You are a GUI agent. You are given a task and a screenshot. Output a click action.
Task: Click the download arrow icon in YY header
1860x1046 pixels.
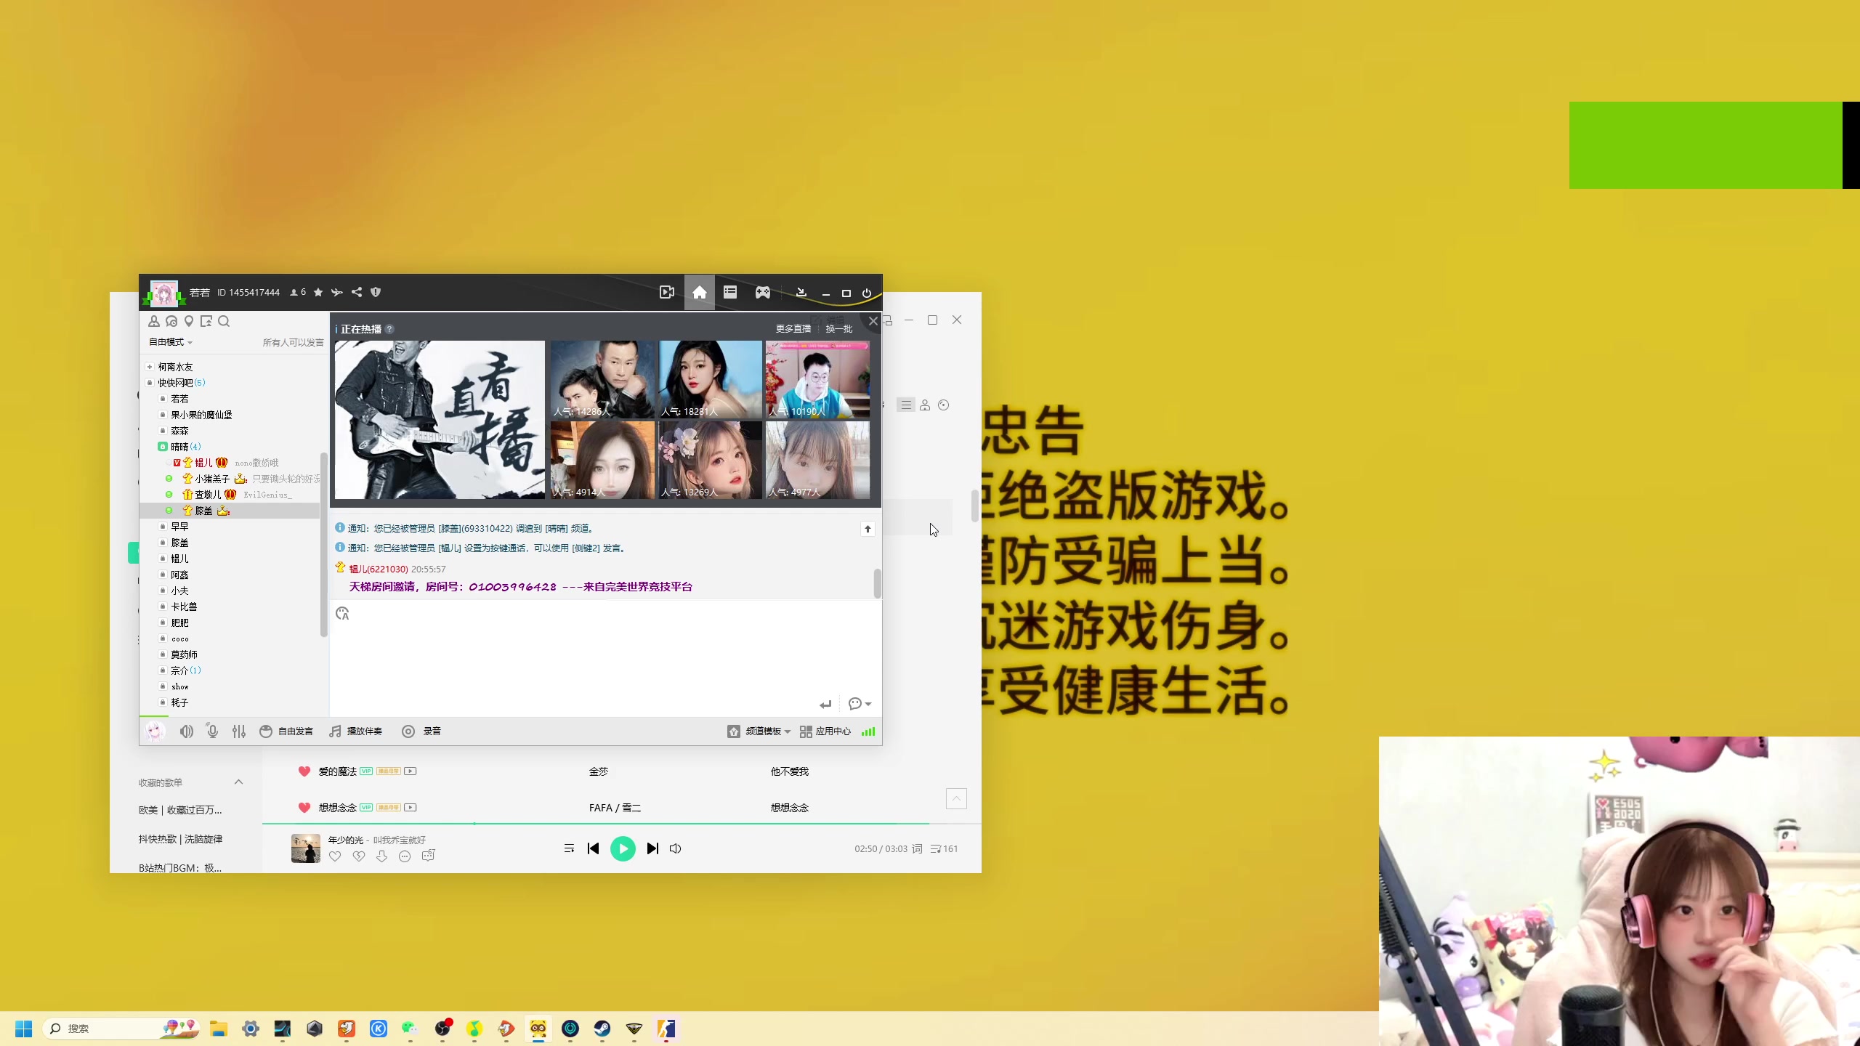(801, 292)
